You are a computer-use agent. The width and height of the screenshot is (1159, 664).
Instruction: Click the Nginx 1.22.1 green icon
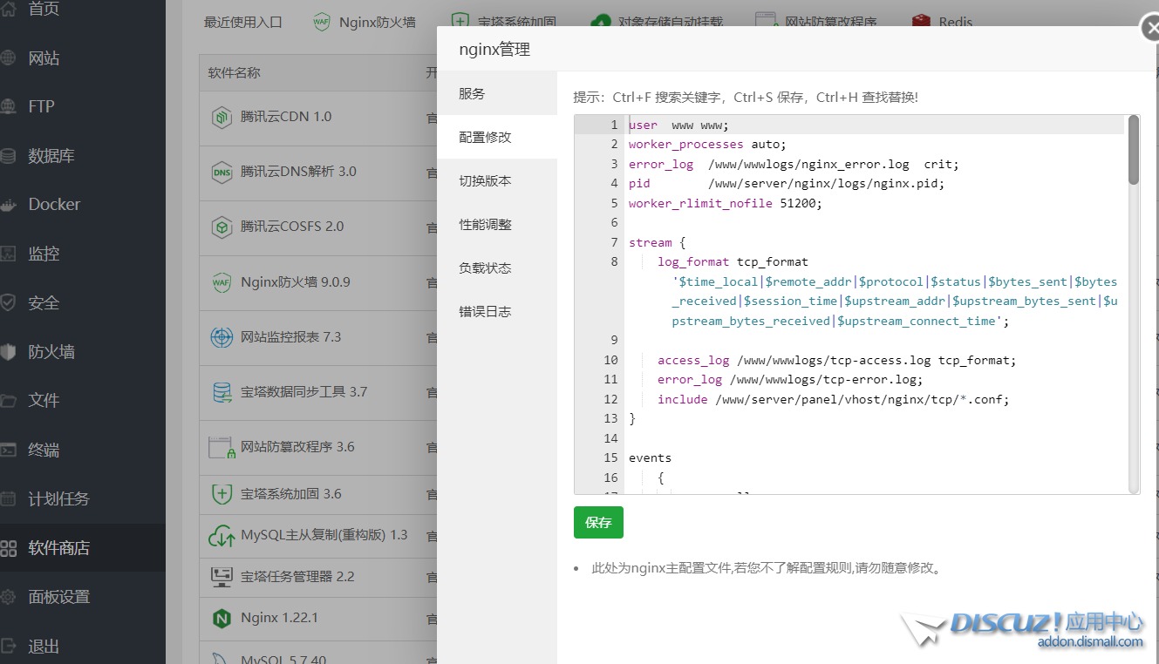pos(222,619)
